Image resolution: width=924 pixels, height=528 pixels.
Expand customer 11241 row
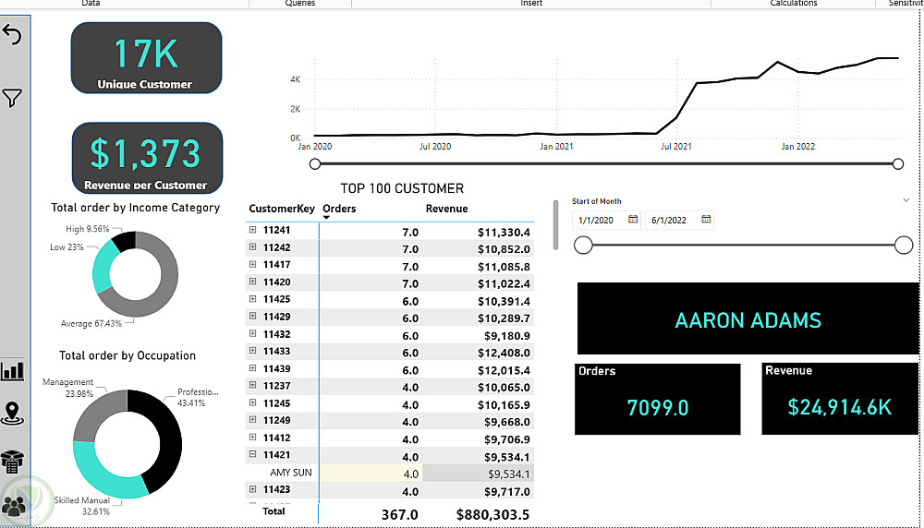[x=253, y=230]
